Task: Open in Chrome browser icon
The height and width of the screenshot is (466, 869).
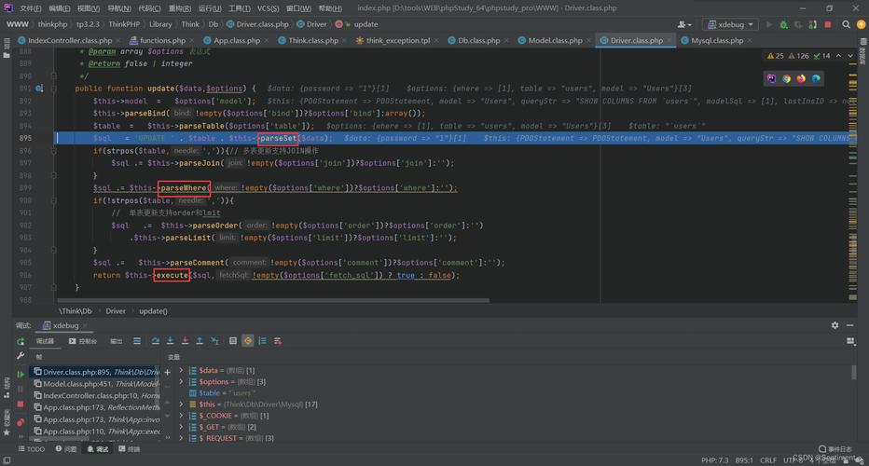Action: [786, 78]
